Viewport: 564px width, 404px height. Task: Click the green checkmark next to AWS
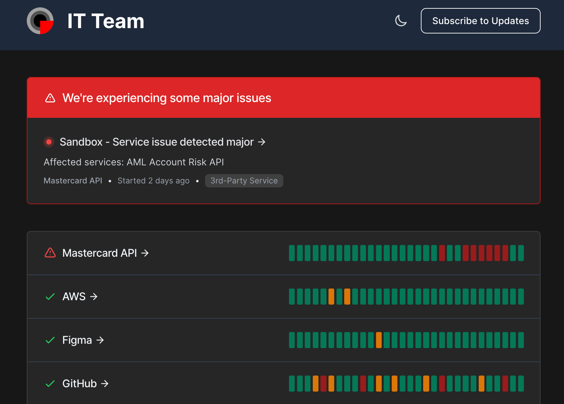pyautogui.click(x=50, y=297)
